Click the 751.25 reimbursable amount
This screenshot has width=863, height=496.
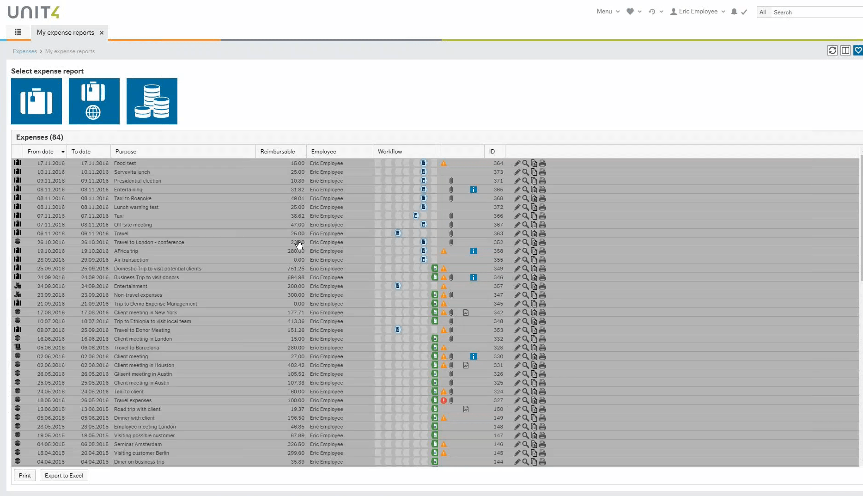tap(296, 269)
